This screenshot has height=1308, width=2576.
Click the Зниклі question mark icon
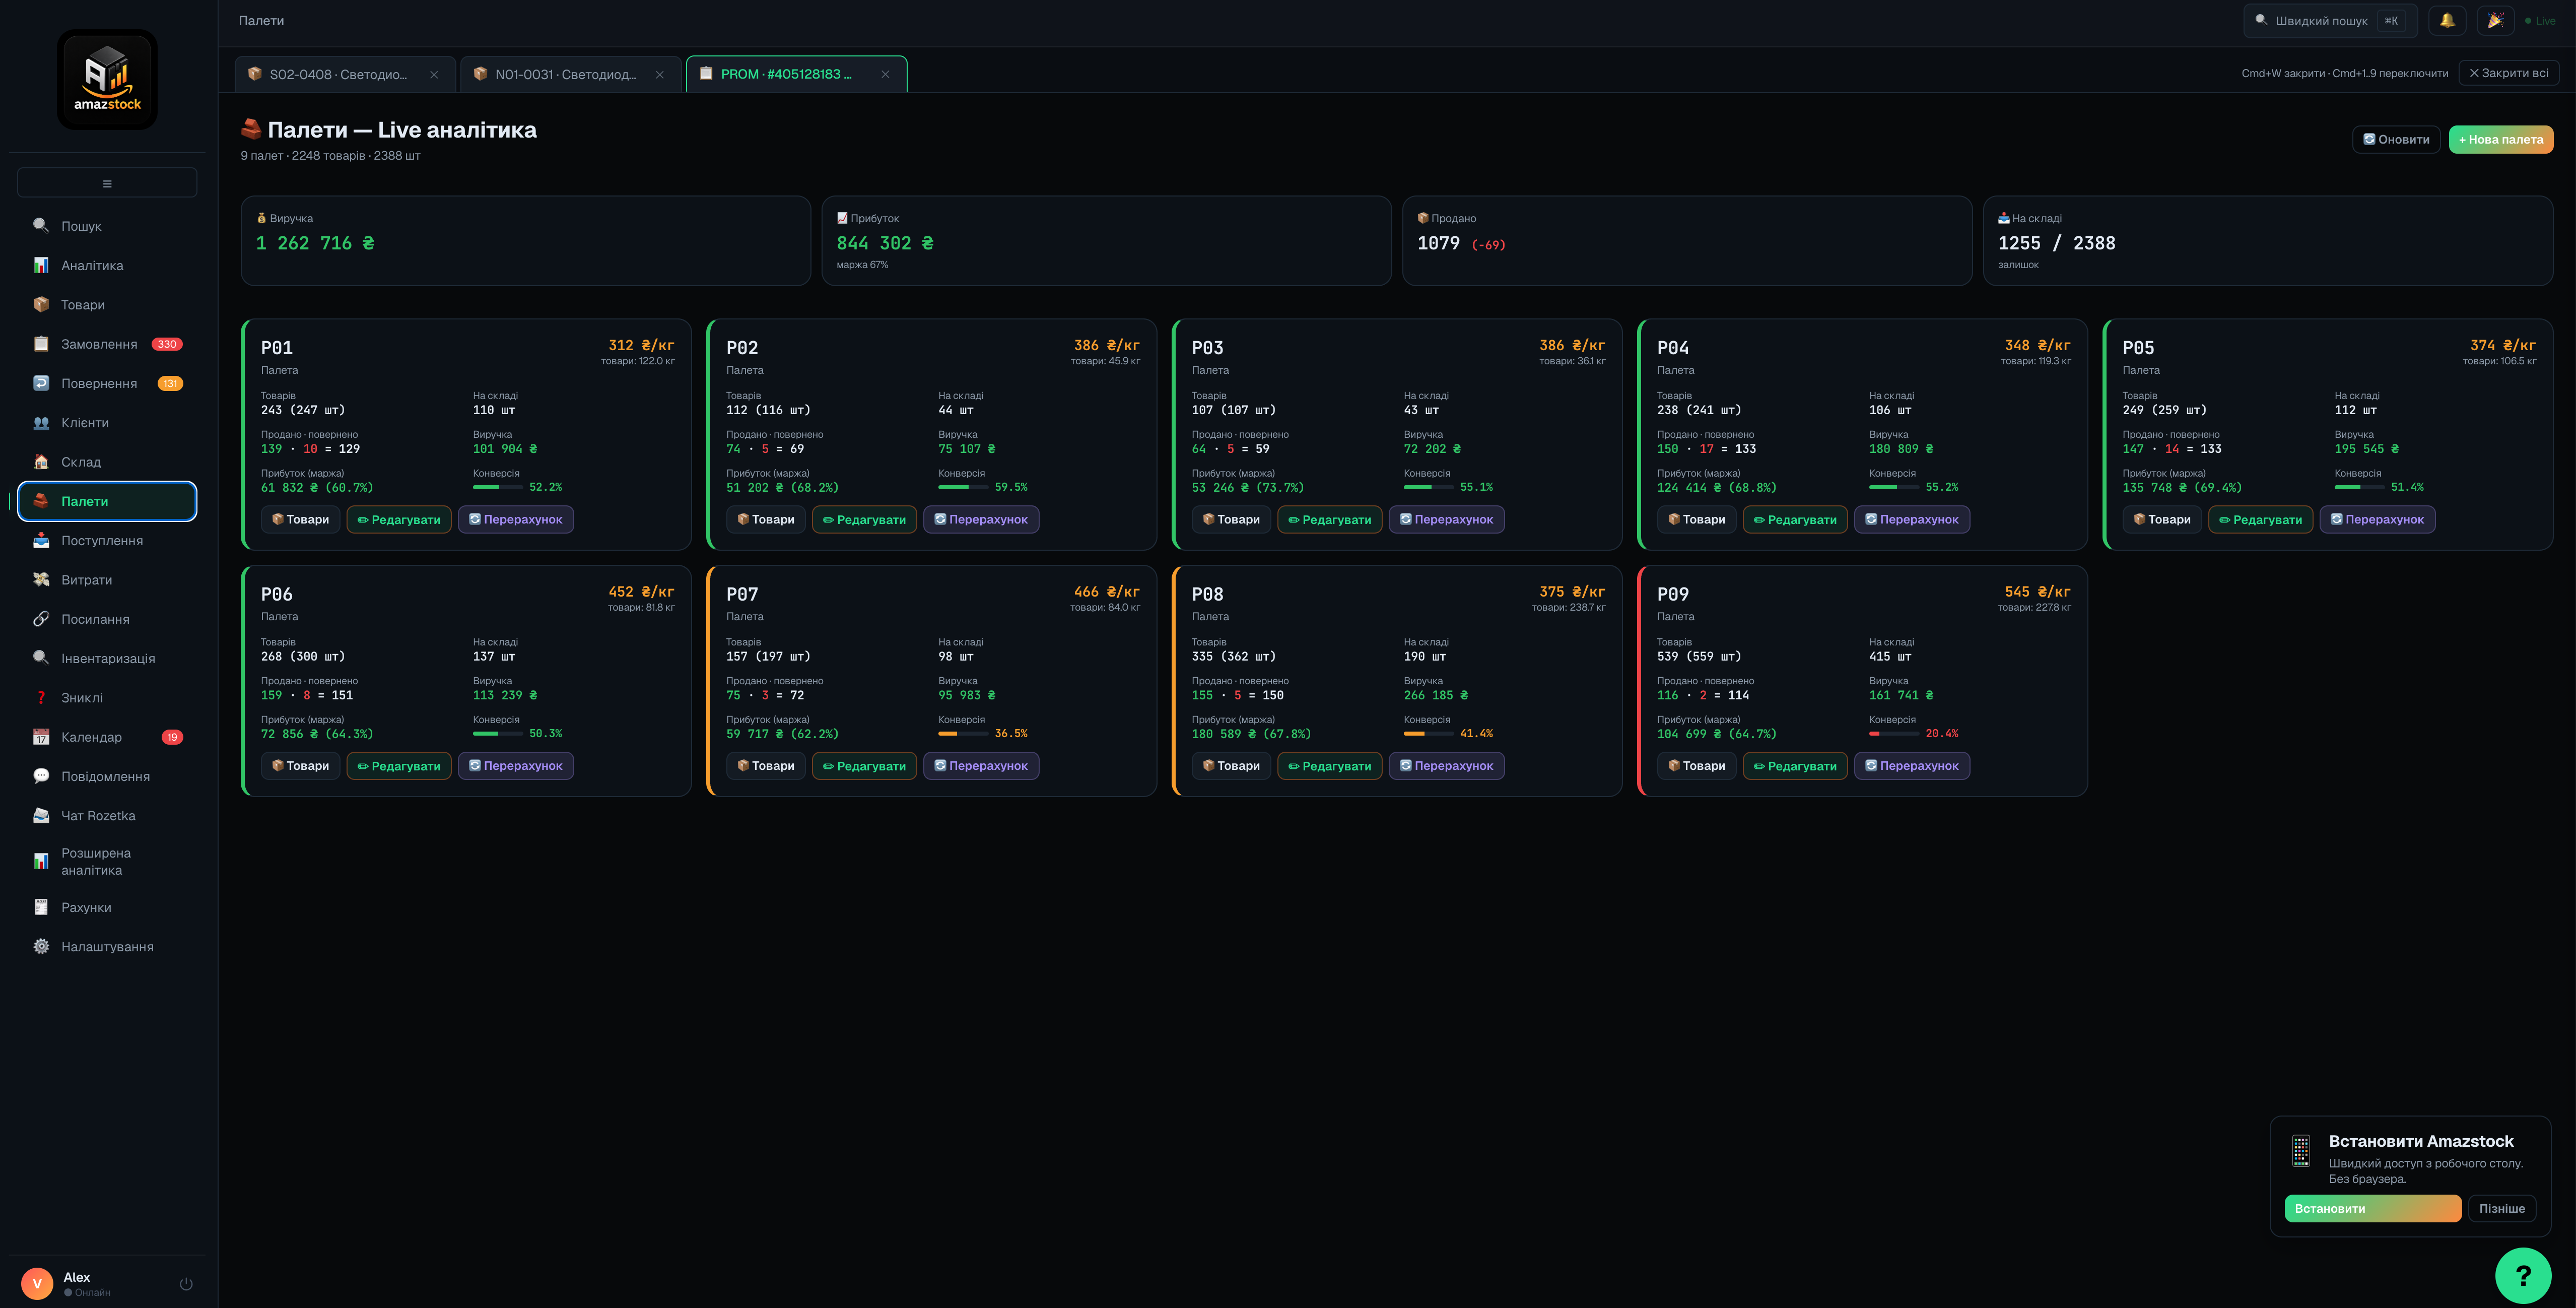41,698
